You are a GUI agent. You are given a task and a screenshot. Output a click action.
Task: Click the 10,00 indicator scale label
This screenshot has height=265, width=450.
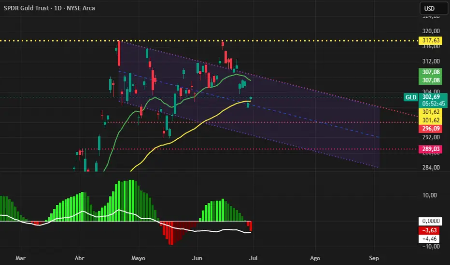coord(430,195)
